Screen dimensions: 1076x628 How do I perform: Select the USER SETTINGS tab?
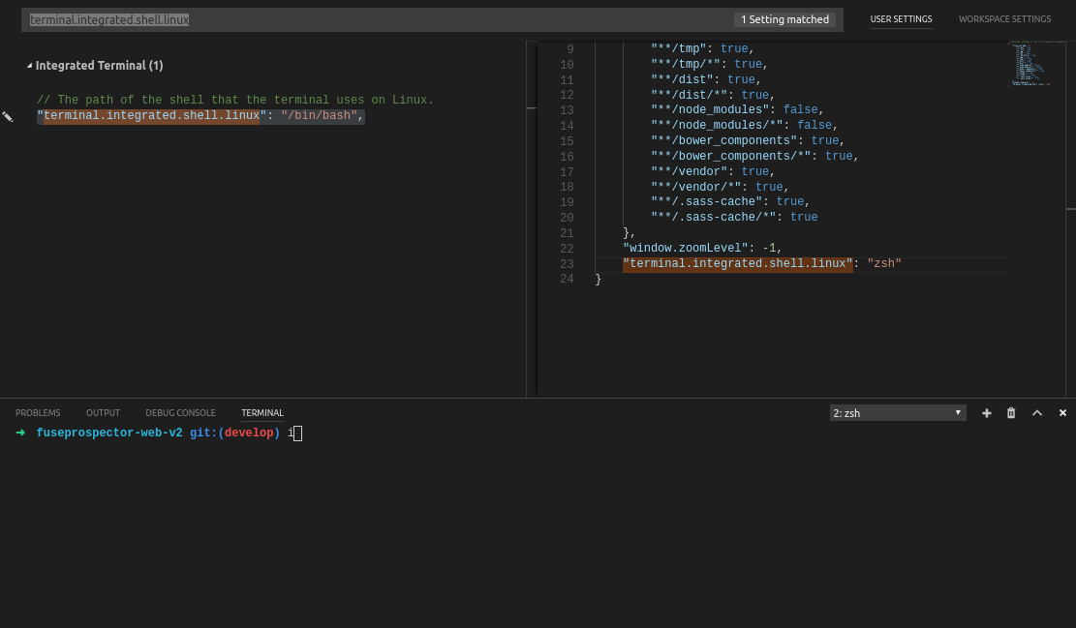tap(901, 18)
